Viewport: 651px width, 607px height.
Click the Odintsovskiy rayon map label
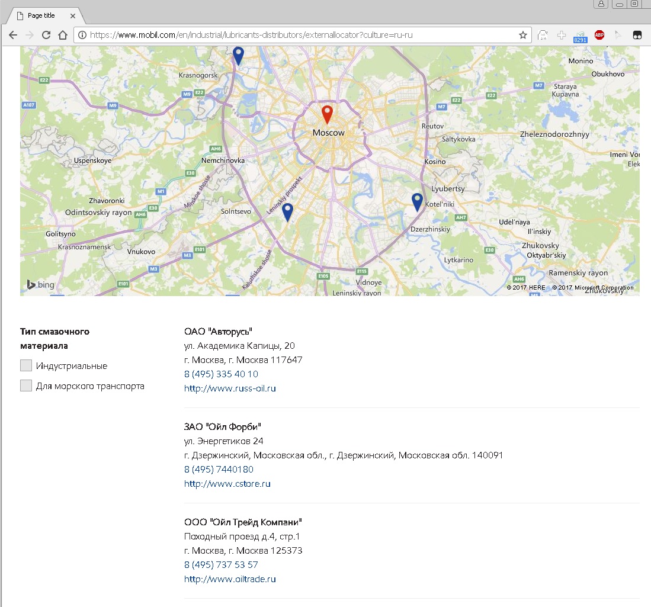98,213
